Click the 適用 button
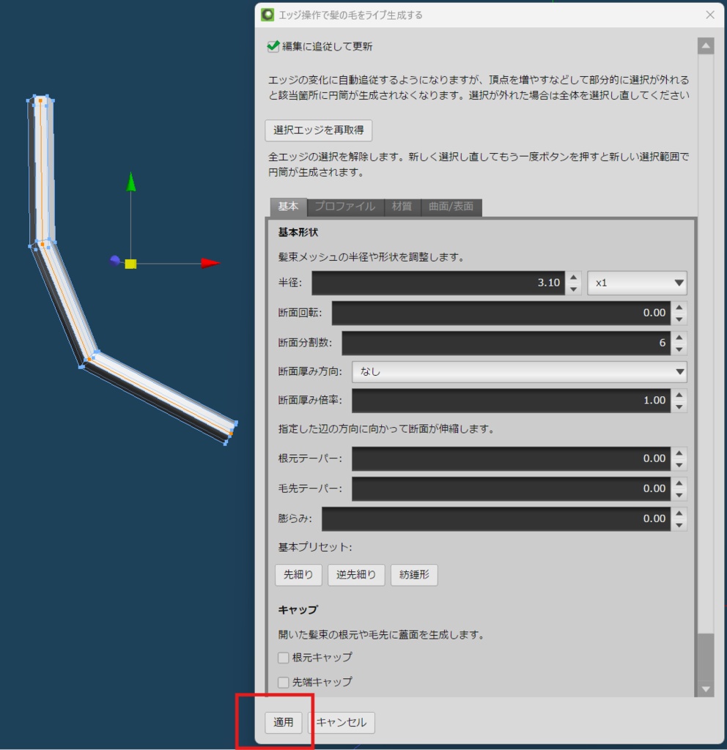The height and width of the screenshot is (750, 727). 284,722
